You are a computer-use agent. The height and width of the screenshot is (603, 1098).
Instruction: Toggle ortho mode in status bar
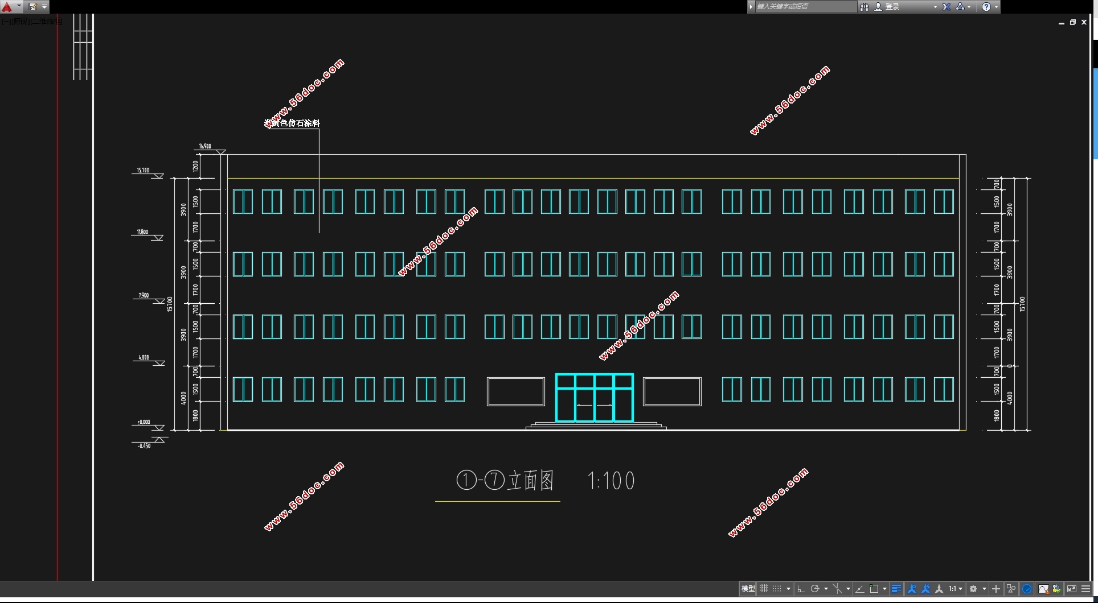click(801, 589)
